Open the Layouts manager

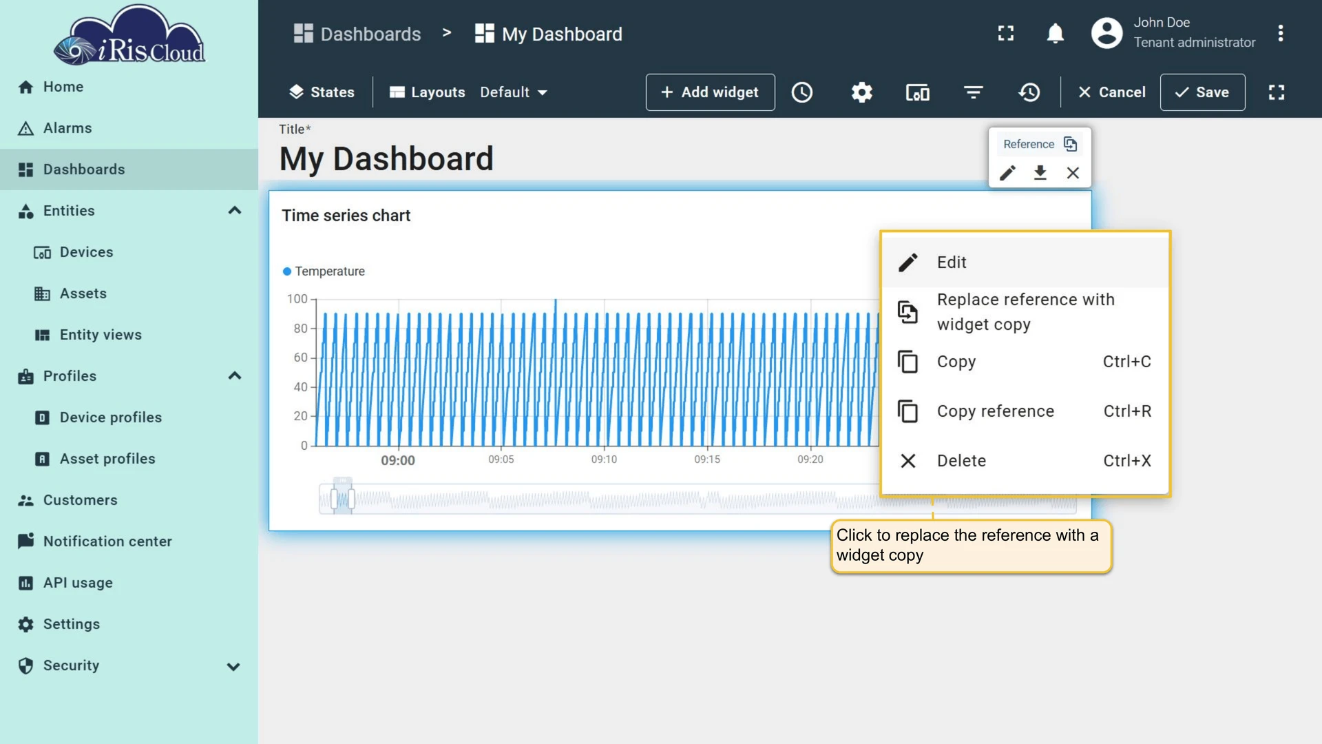427,92
